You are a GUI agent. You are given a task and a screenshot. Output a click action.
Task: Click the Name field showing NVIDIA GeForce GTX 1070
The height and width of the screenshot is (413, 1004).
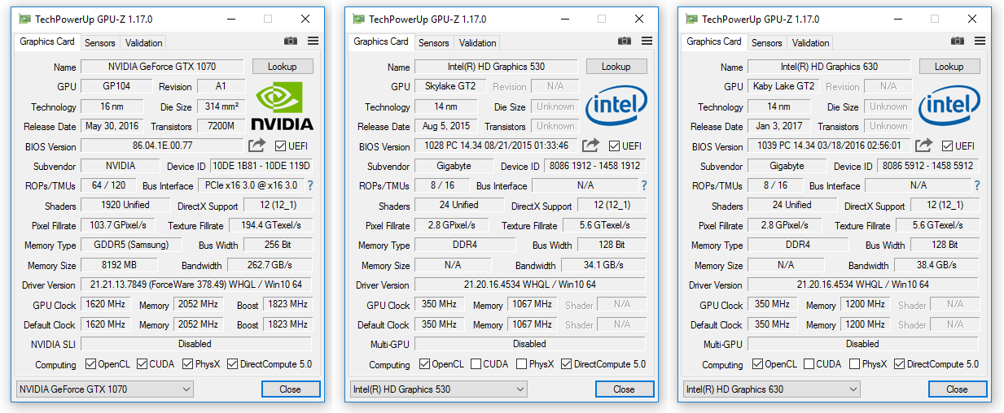coord(163,67)
